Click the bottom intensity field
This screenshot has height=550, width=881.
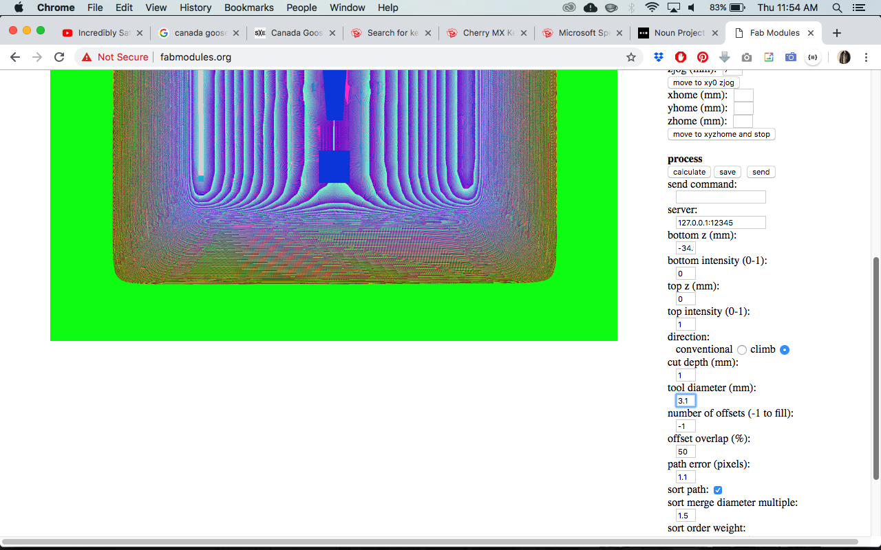click(x=686, y=274)
